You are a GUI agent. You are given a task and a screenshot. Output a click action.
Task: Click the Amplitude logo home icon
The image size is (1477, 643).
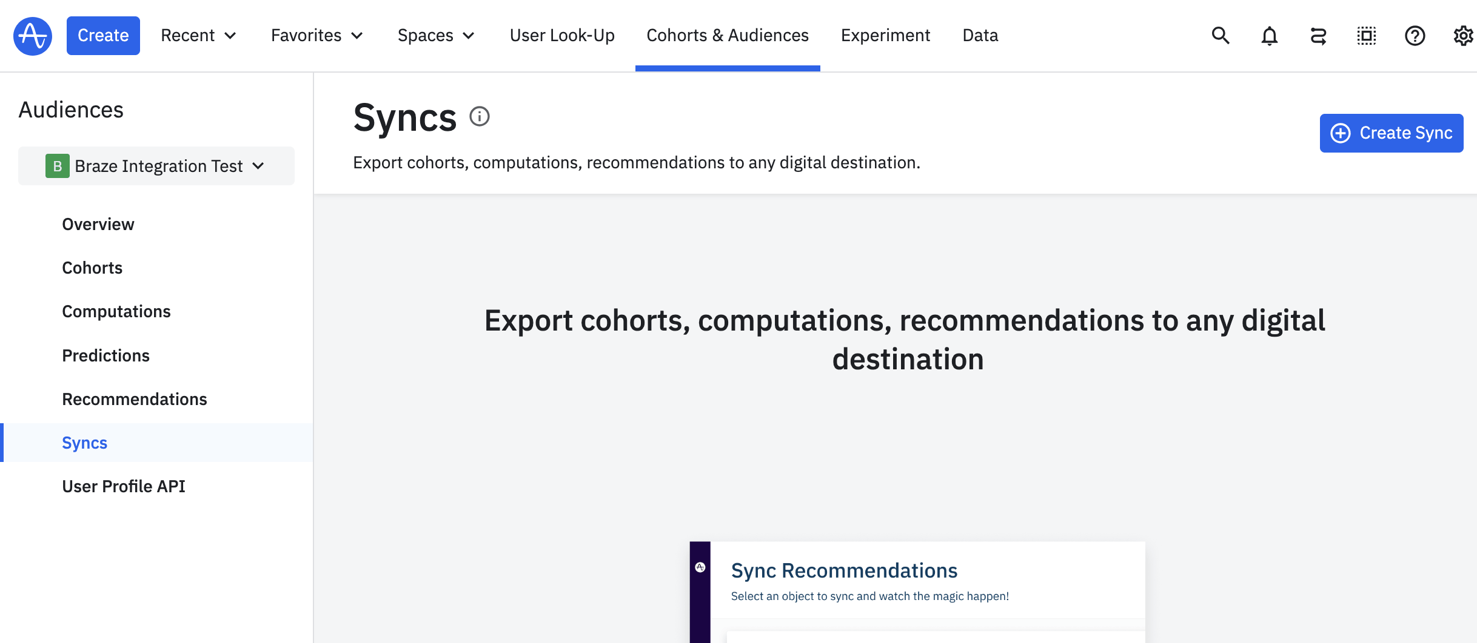coord(33,36)
